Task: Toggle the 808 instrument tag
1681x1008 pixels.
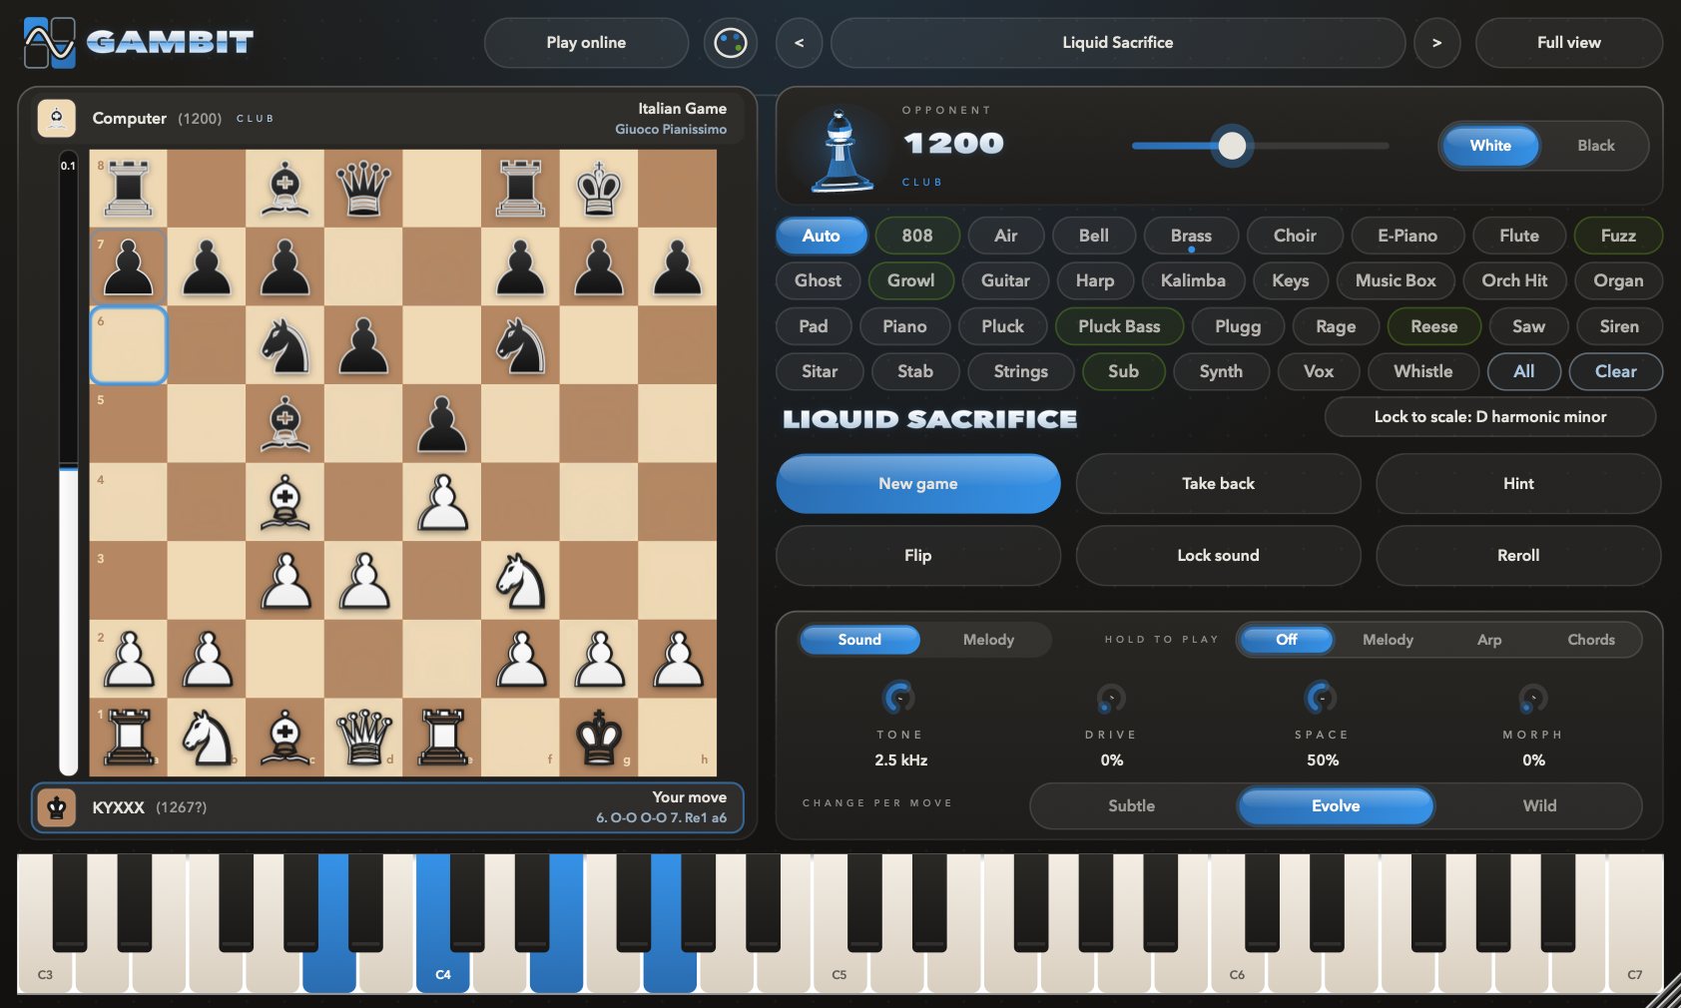Action: (916, 236)
